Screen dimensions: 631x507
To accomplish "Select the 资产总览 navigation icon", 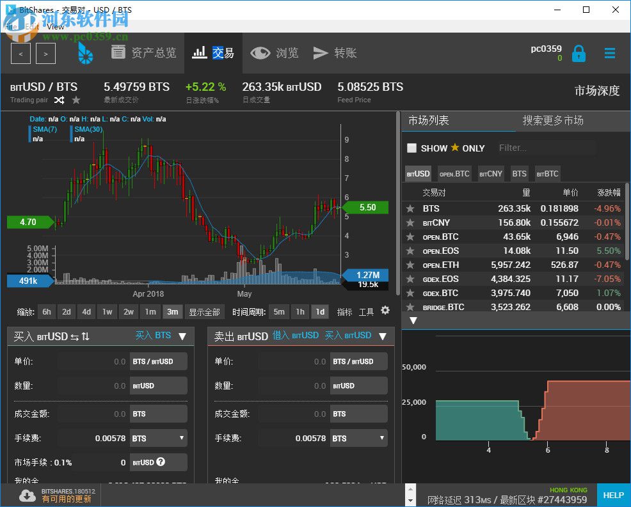I will pos(118,53).
